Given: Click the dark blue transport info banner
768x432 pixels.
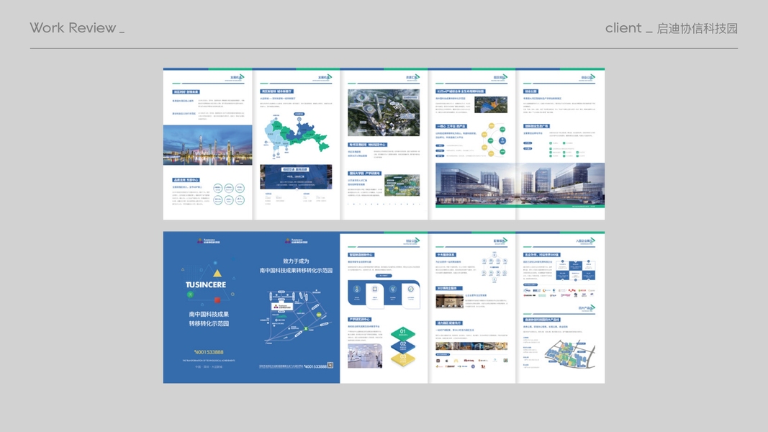Looking at the screenshot, I should (296, 177).
